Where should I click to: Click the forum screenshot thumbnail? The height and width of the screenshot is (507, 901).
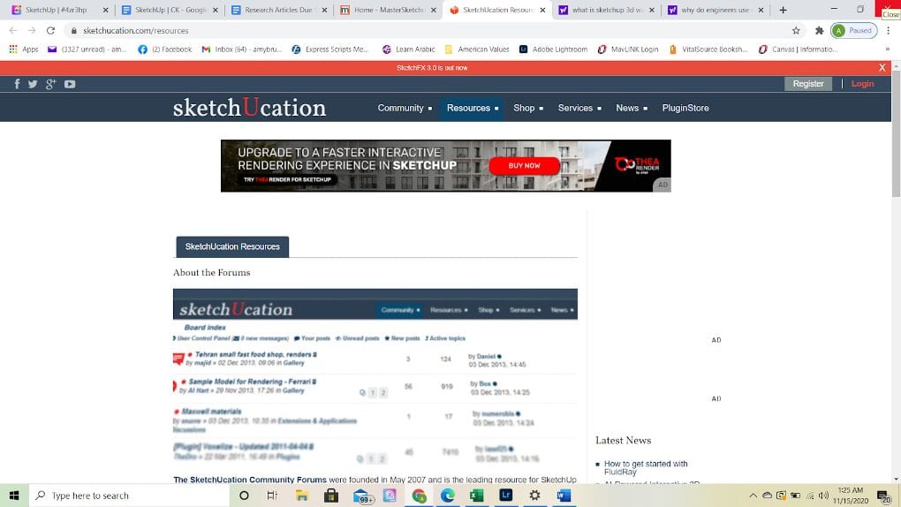coord(375,378)
